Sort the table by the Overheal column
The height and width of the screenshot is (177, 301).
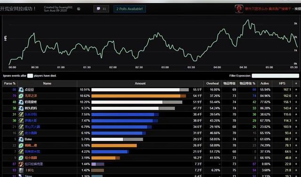pyautogui.click(x=212, y=83)
